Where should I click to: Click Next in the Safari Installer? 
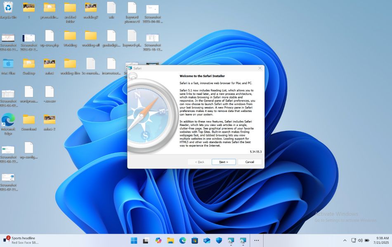click(223, 162)
